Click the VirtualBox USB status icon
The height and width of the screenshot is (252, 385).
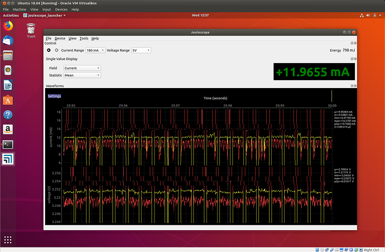tap(332, 250)
